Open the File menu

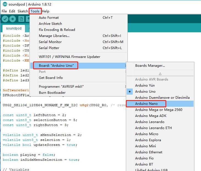click(x=4, y=11)
